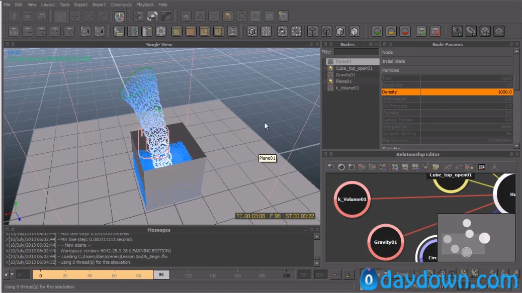522x293 pixels.
Task: Click the particles with play arrow icon
Action: click(457, 32)
